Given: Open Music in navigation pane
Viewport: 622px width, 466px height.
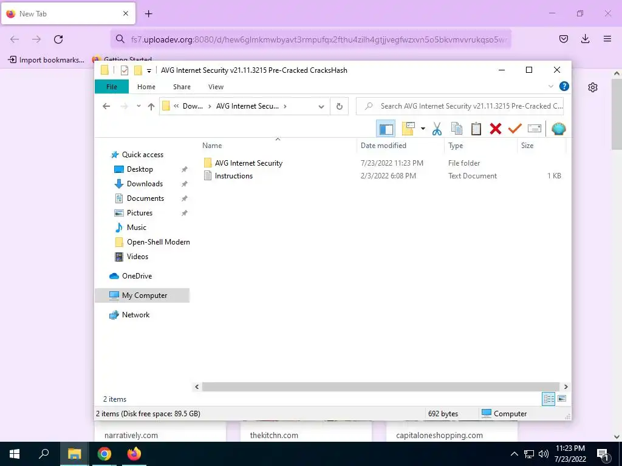Looking at the screenshot, I should pos(137,228).
